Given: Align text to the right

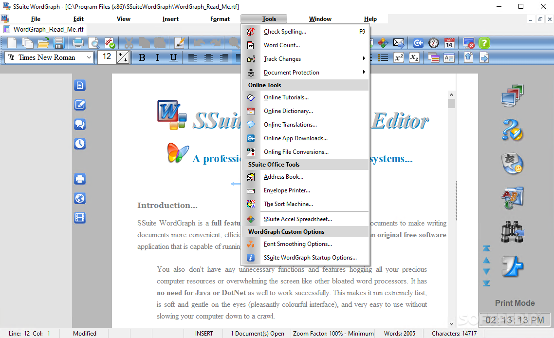Looking at the screenshot, I should pos(224,57).
